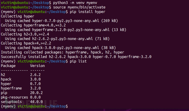Click the Version column header

pos(38,66)
